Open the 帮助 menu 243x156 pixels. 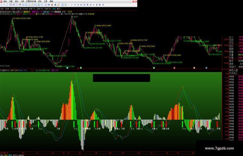coord(51,1)
